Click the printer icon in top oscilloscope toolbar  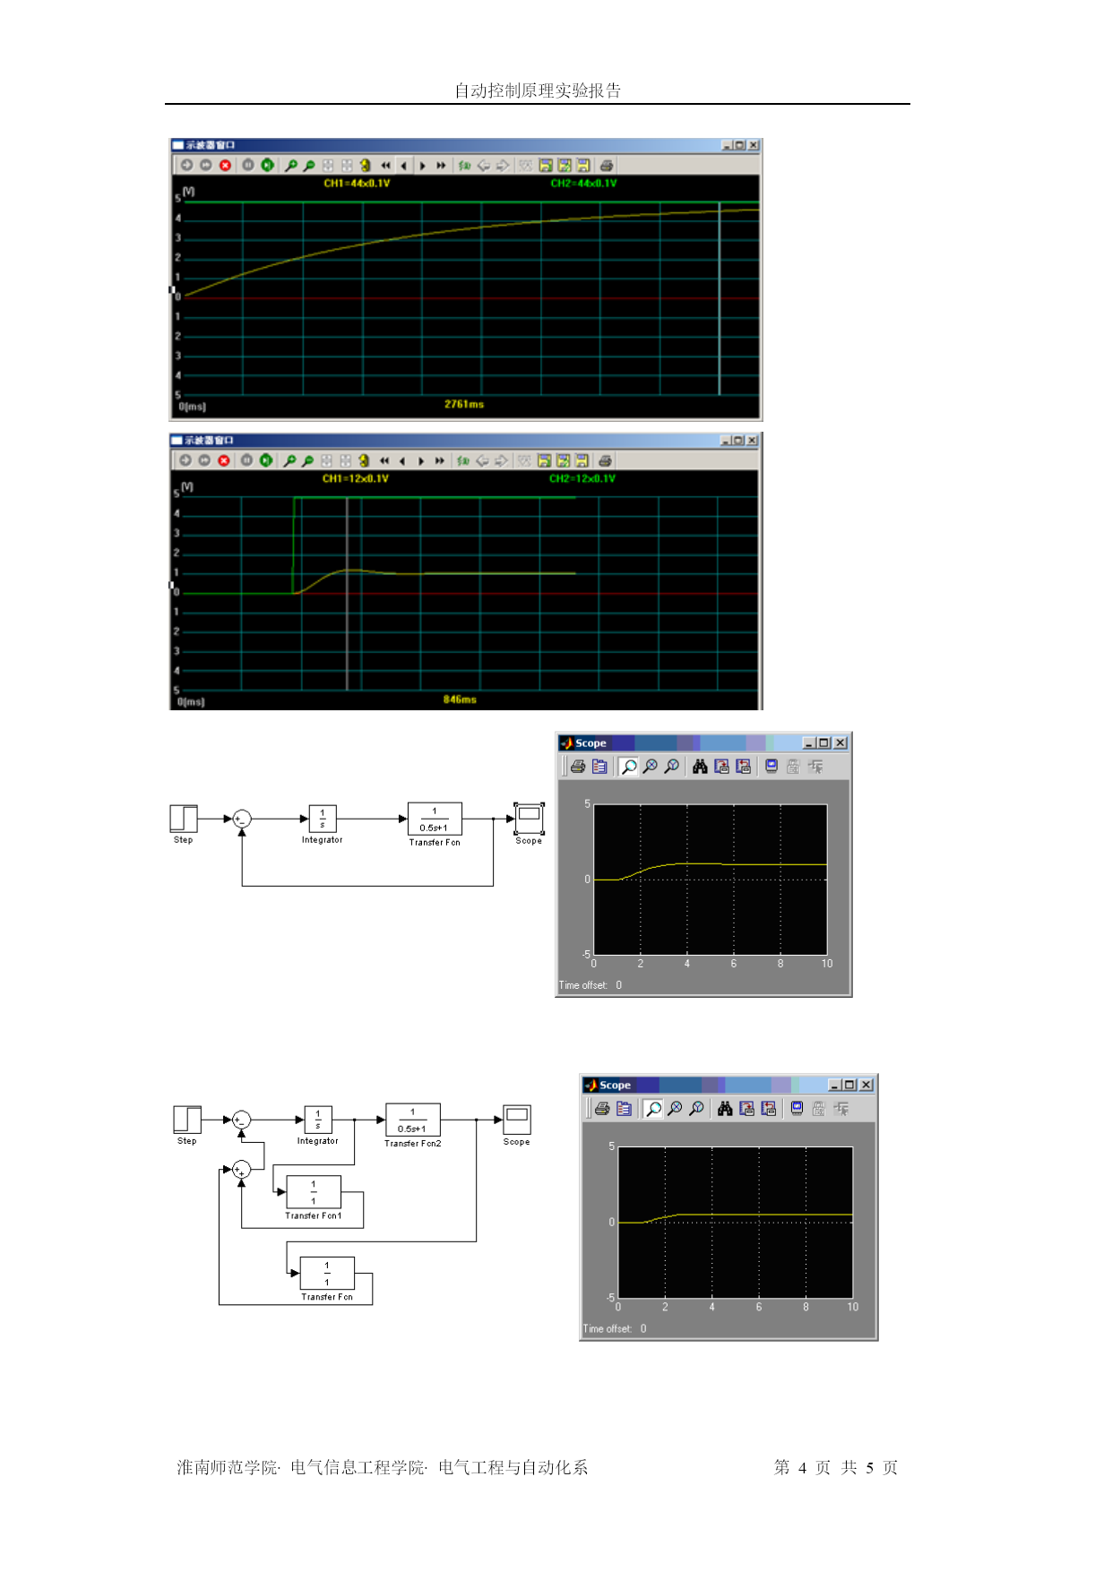(x=607, y=166)
